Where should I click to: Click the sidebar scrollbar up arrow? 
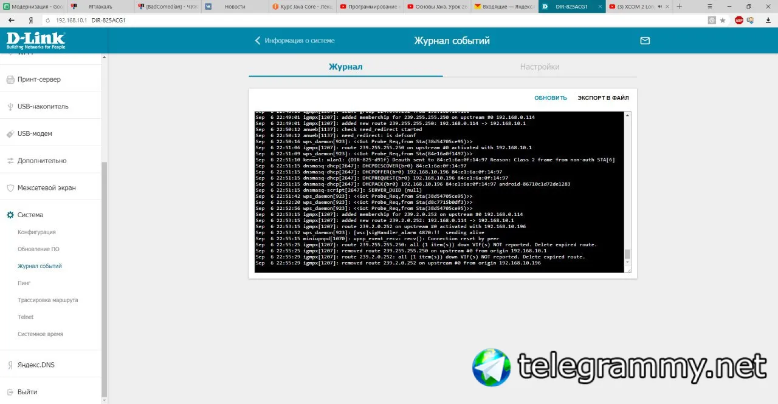[103, 57]
